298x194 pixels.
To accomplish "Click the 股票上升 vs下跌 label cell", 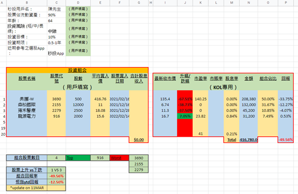I will [27, 170].
